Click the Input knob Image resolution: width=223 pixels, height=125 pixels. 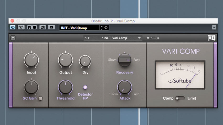coord(31,60)
